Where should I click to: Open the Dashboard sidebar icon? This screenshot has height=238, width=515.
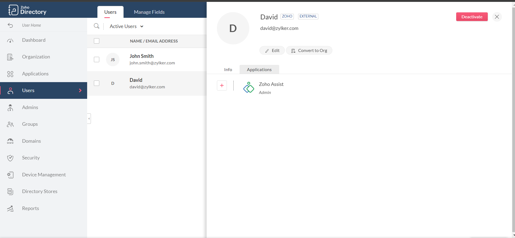point(10,40)
